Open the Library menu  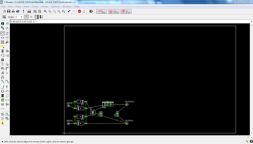click(44, 6)
